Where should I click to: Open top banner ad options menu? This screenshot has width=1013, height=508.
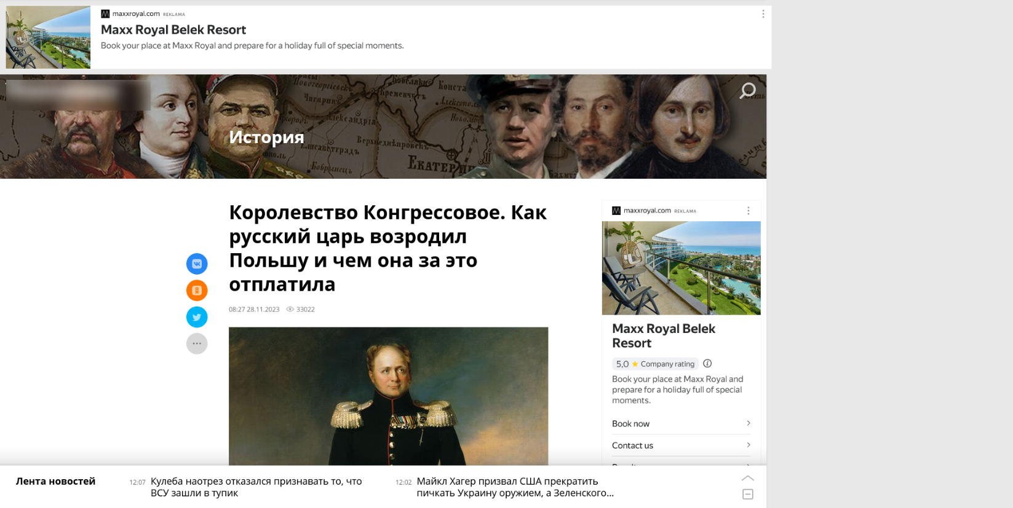pyautogui.click(x=763, y=14)
